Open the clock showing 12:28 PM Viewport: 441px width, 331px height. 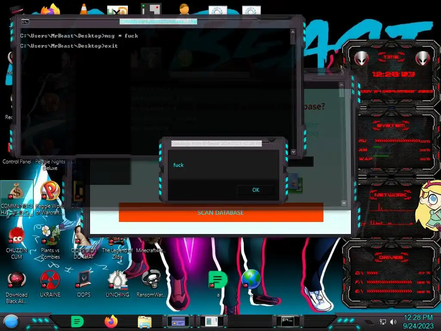[x=418, y=322]
